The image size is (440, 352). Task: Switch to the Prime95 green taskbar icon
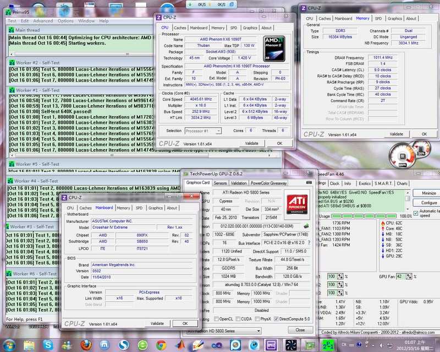point(328,345)
